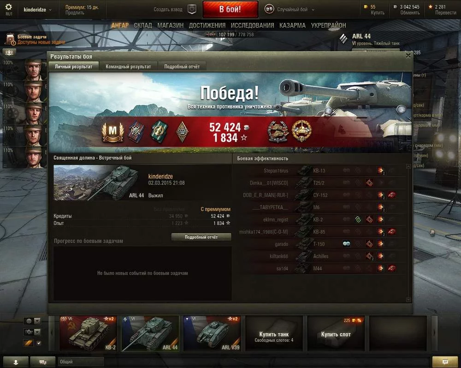This screenshot has height=368, width=461.
Task: Click the В бой! button
Action: [230, 9]
